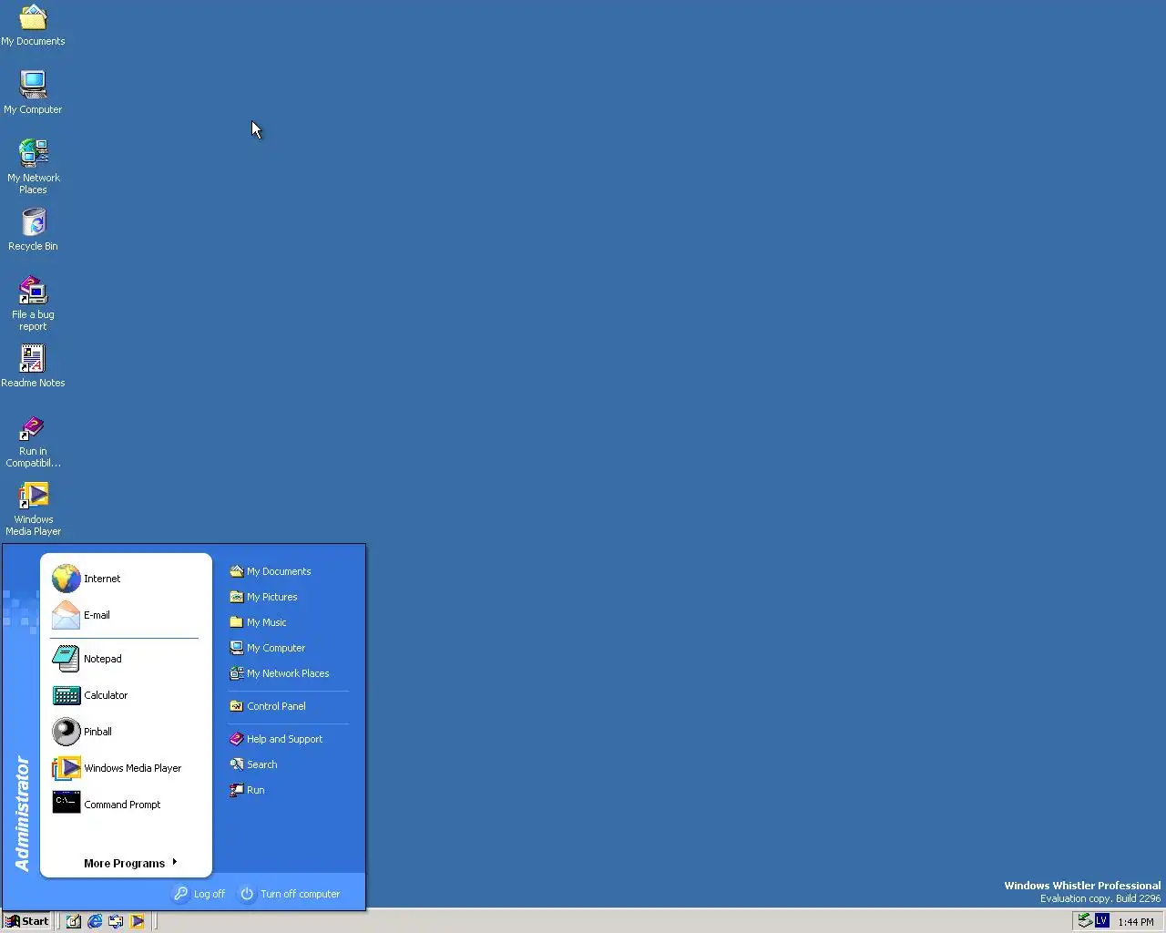Click the Turn off computer button
The height and width of the screenshot is (933, 1166).
(x=290, y=894)
